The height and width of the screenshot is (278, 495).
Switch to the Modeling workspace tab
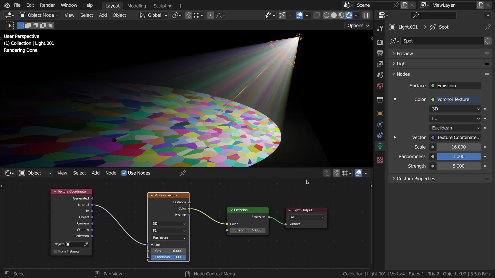[x=137, y=6]
